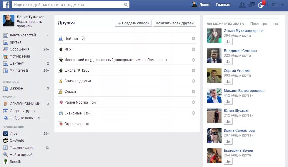The width and height of the screenshot is (288, 167).
Task: Add Юлия Шустрая as friend
Action: pyautogui.click(x=228, y=121)
